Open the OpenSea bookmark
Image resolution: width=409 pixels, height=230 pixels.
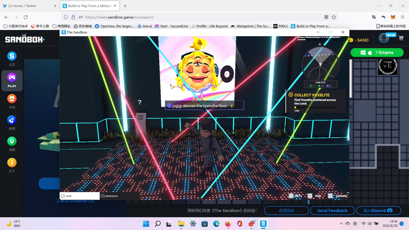click(114, 26)
